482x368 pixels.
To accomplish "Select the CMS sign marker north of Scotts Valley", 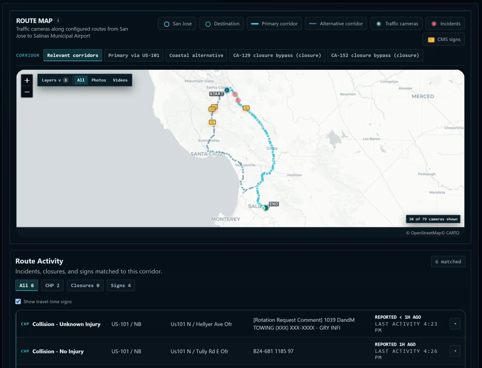I will 212,122.
